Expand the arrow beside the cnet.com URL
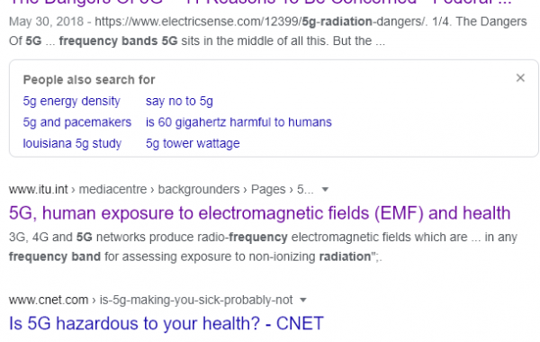Viewport: 540px width, 342px height. click(303, 300)
